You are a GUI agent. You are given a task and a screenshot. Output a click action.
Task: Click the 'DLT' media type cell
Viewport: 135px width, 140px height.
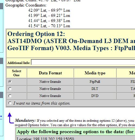click(x=95, y=89)
